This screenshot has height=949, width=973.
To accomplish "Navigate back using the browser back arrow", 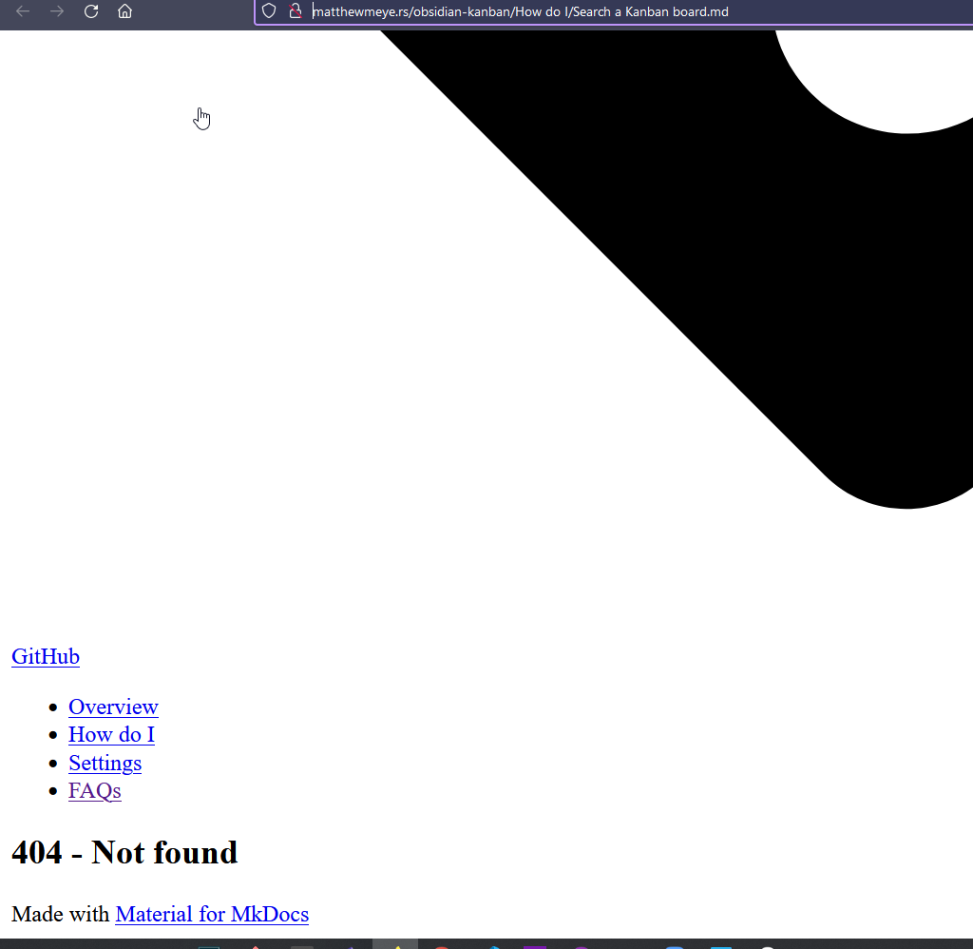I will pos(22,11).
